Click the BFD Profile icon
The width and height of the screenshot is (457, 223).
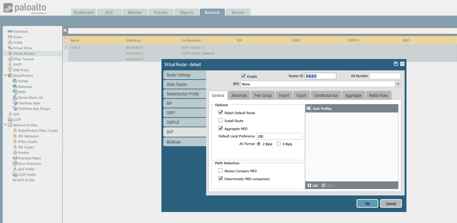(15, 180)
